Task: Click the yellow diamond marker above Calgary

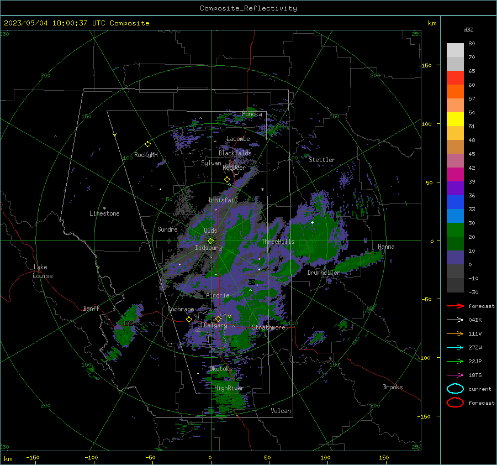Action: point(218,318)
